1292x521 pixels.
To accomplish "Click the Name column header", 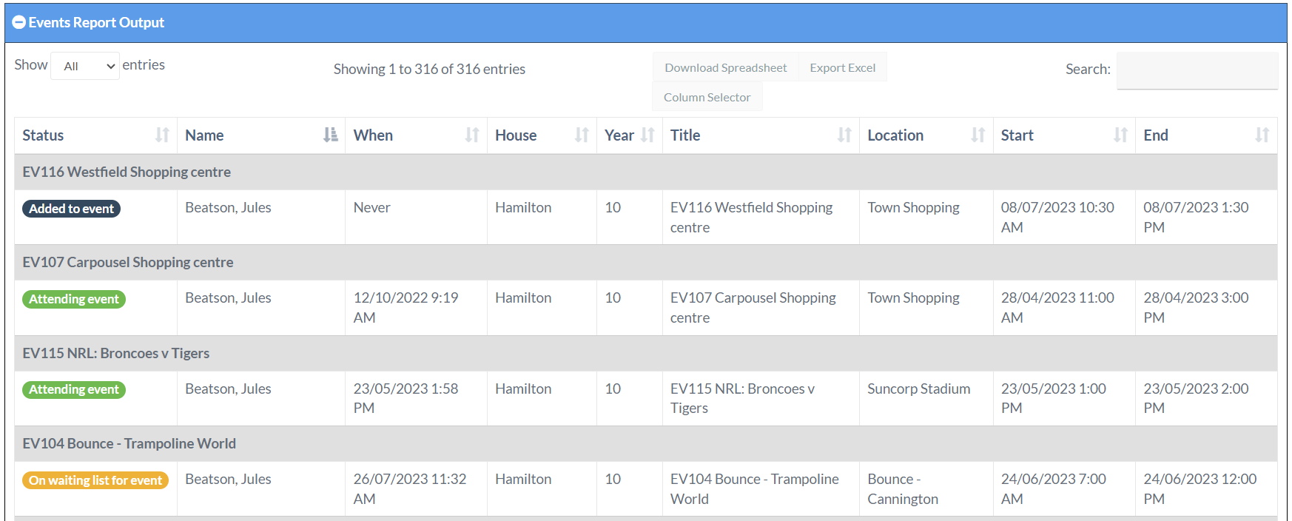I will coord(261,135).
